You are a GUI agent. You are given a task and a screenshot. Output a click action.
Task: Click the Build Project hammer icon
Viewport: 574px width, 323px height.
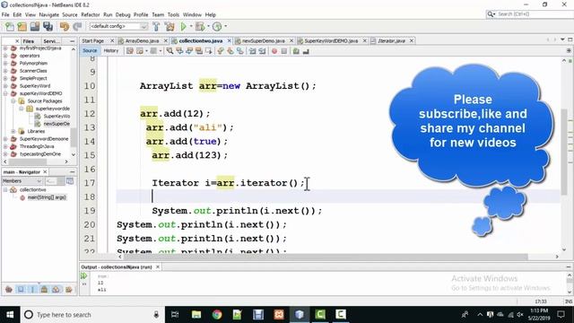[156, 26]
